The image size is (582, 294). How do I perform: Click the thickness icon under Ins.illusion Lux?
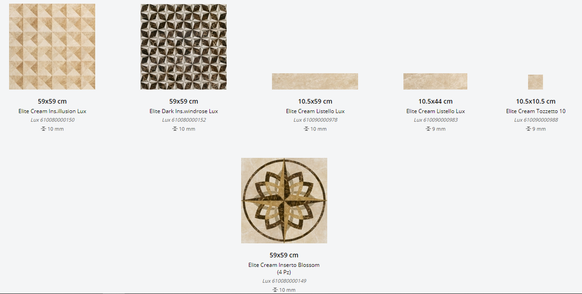(x=43, y=129)
